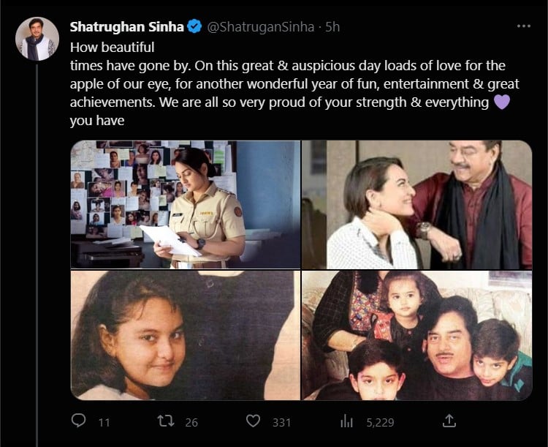Screen dimensions: 548x447
Task: Click the retweet arrows icon
Action: pyautogui.click(x=167, y=421)
